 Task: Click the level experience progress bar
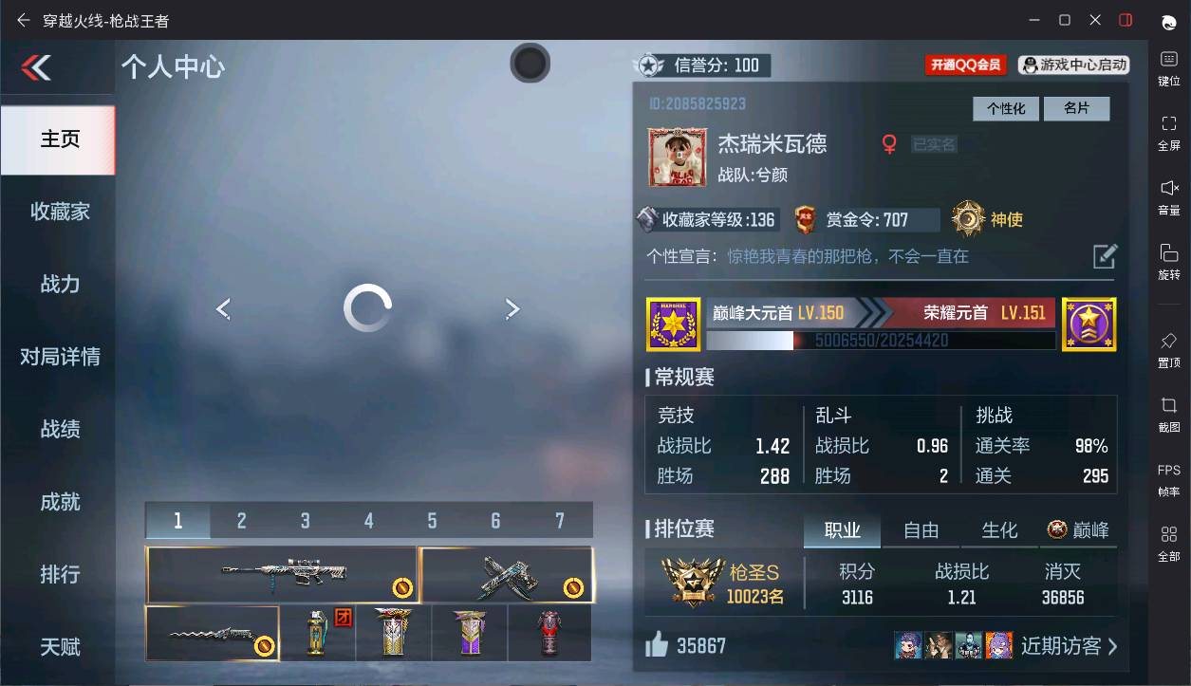pos(881,341)
